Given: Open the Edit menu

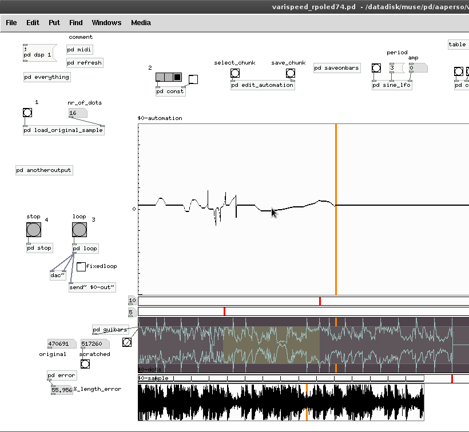Looking at the screenshot, I should [33, 23].
